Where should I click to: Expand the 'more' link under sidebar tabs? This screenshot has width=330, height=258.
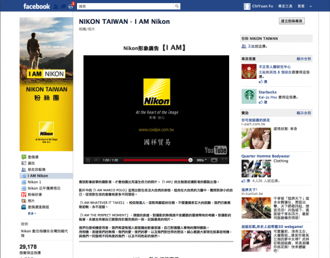pos(32,213)
